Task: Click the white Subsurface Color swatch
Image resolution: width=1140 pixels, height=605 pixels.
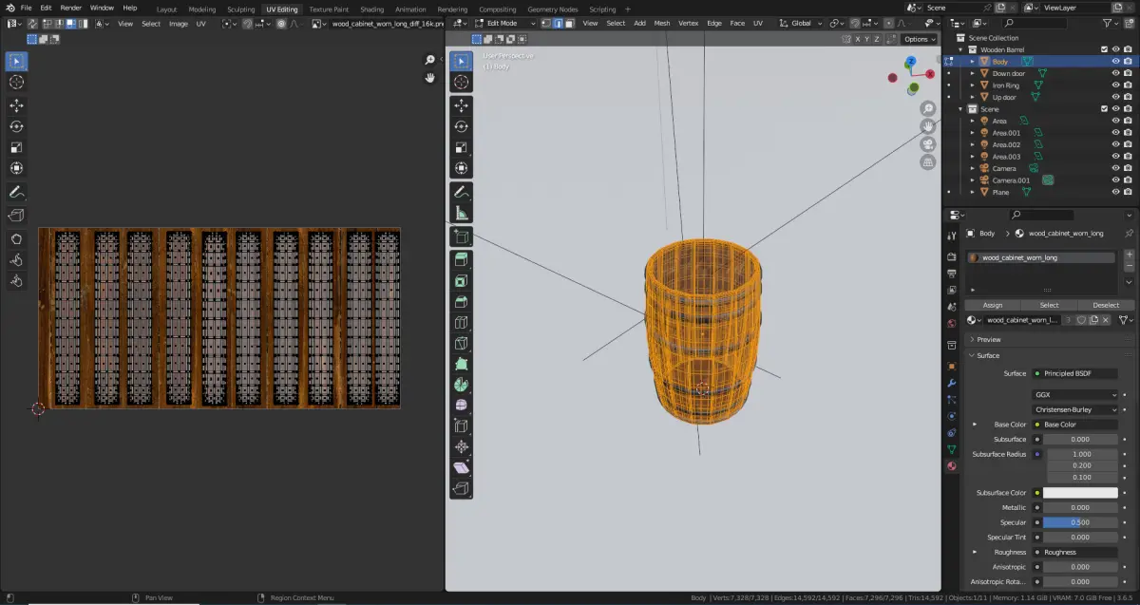Action: (1080, 493)
